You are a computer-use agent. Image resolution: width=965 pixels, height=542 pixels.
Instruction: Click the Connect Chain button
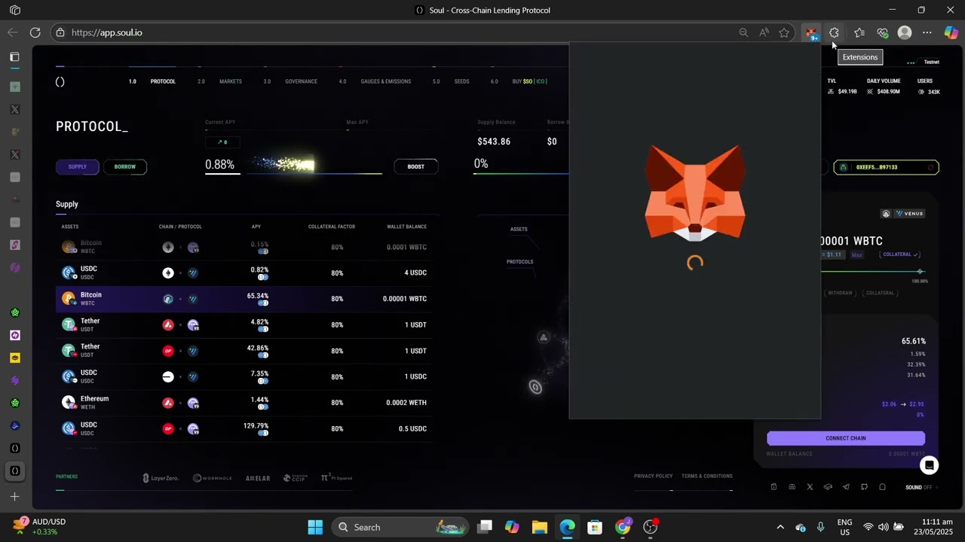pyautogui.click(x=846, y=438)
